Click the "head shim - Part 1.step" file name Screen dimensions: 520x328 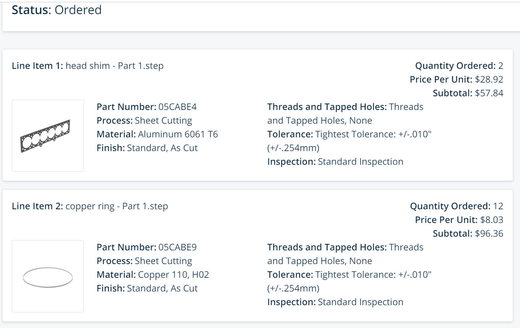tap(114, 66)
